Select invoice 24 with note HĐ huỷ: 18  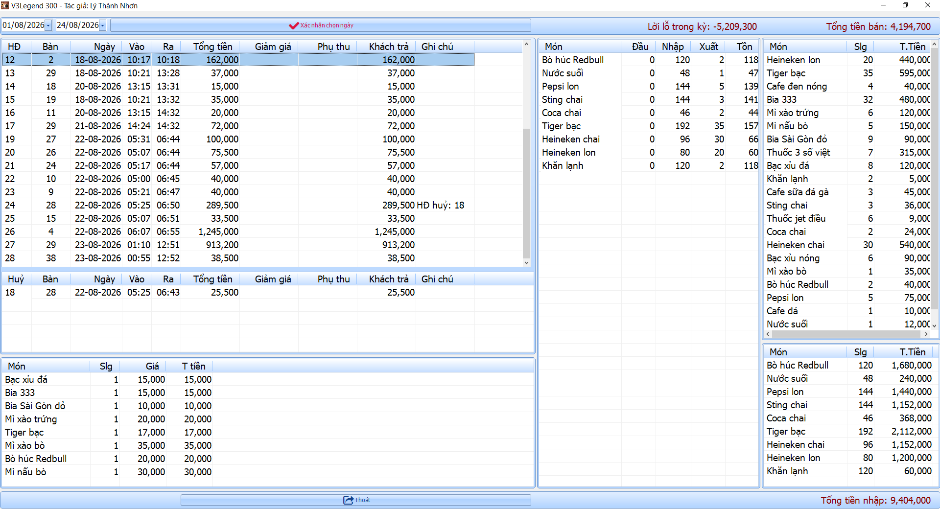pyautogui.click(x=238, y=205)
